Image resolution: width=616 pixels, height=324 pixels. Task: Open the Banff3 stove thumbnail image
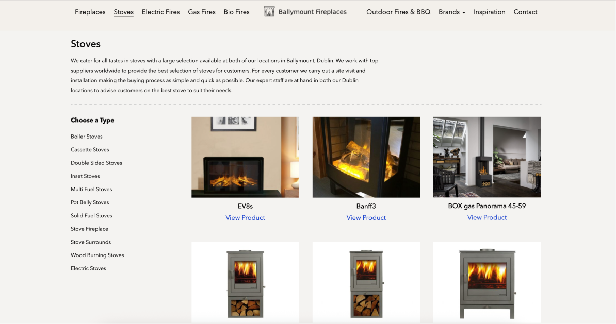pyautogui.click(x=366, y=157)
